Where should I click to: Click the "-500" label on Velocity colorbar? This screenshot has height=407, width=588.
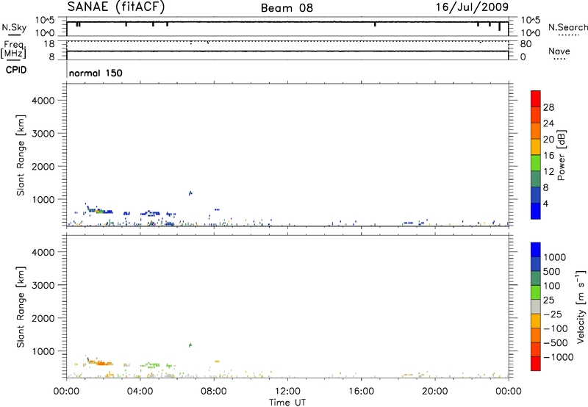556,343
